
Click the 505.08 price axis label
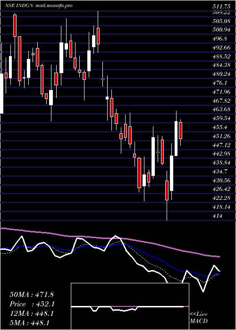pos(221,21)
